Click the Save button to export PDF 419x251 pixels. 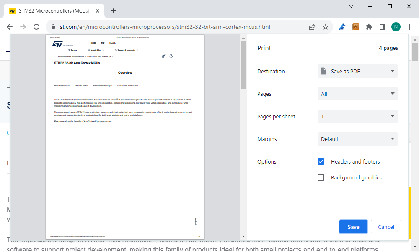353,226
